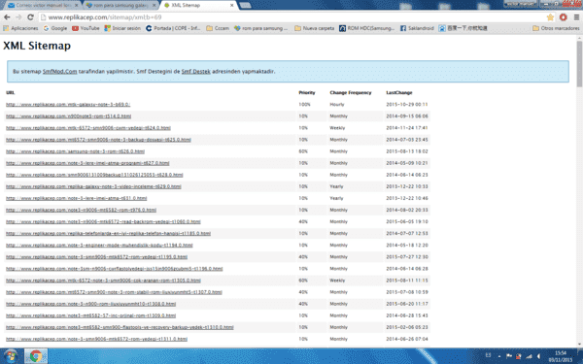Screen dimensions: 583x364
Task: Open the note3-n9006-mtk6572-read-backrom-yedegi-t1060 link
Action: click(103, 221)
